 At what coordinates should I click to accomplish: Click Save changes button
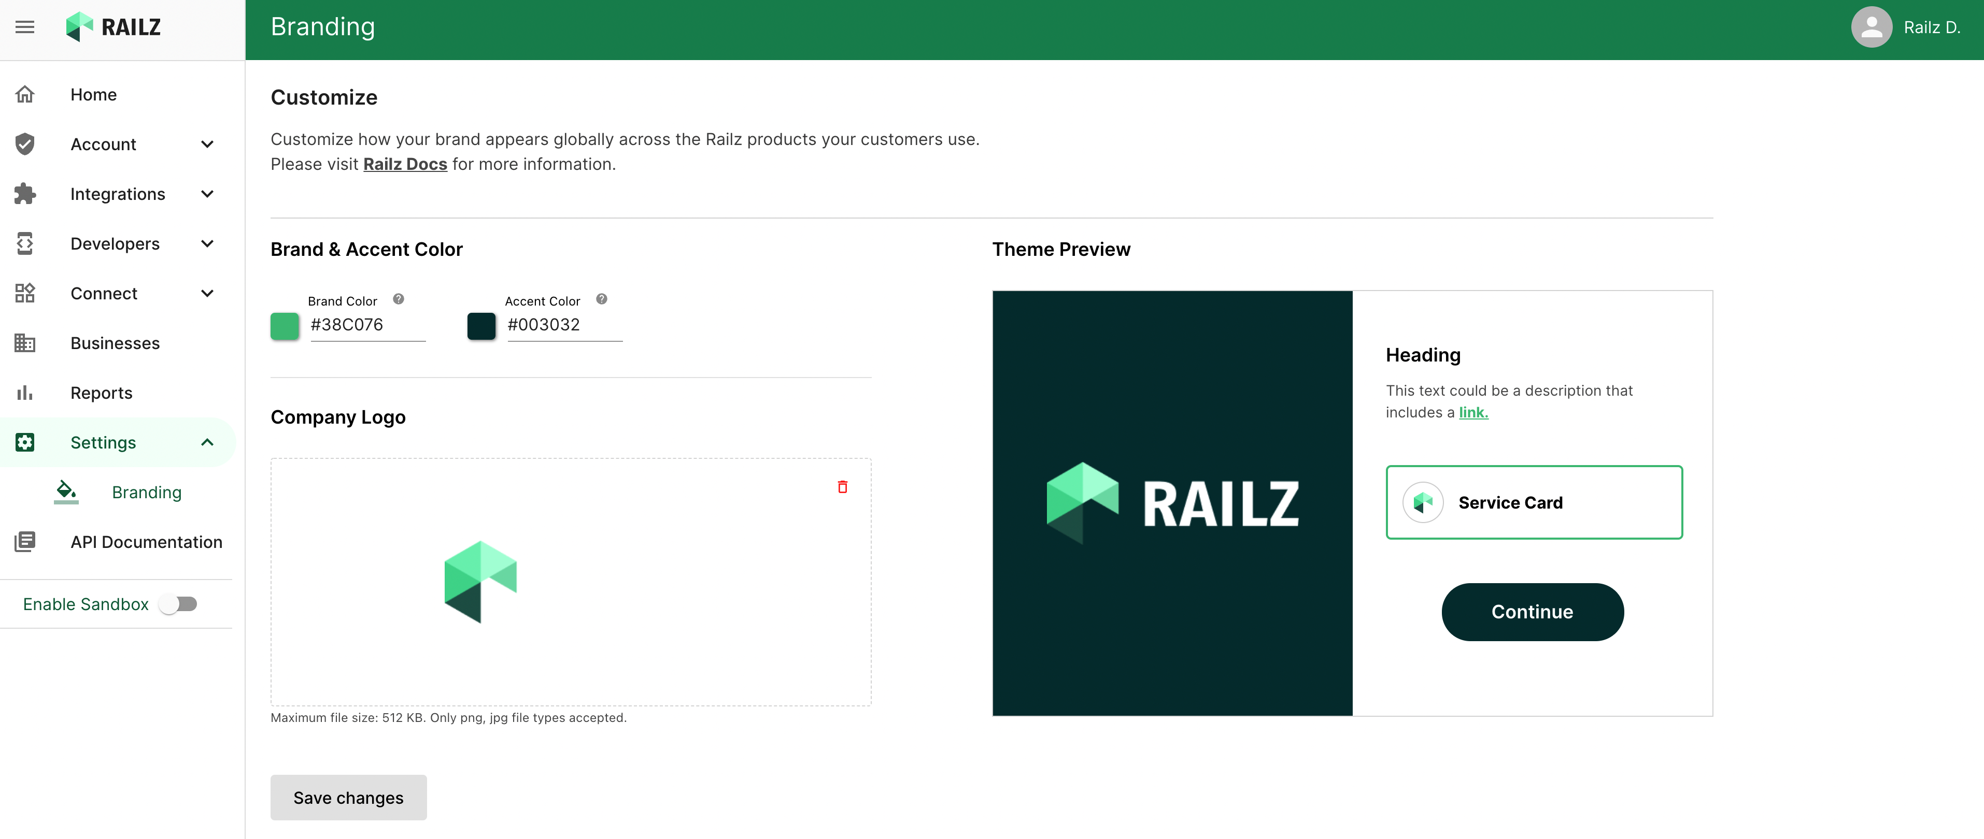coord(348,797)
